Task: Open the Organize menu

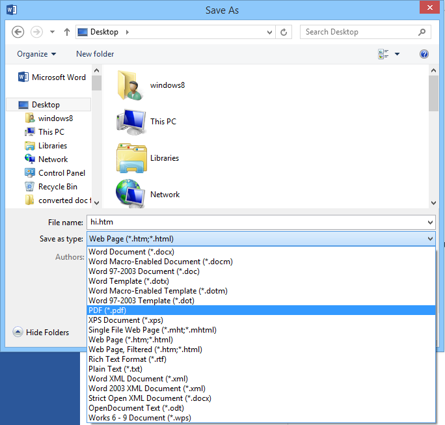Action: click(x=36, y=54)
